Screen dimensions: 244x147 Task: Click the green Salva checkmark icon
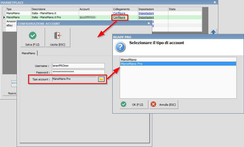click(33, 36)
